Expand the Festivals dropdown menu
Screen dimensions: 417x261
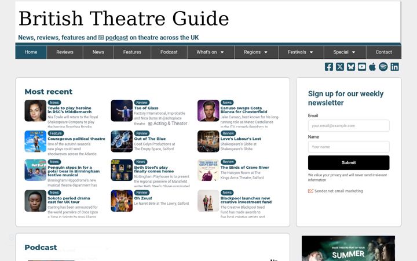point(300,52)
